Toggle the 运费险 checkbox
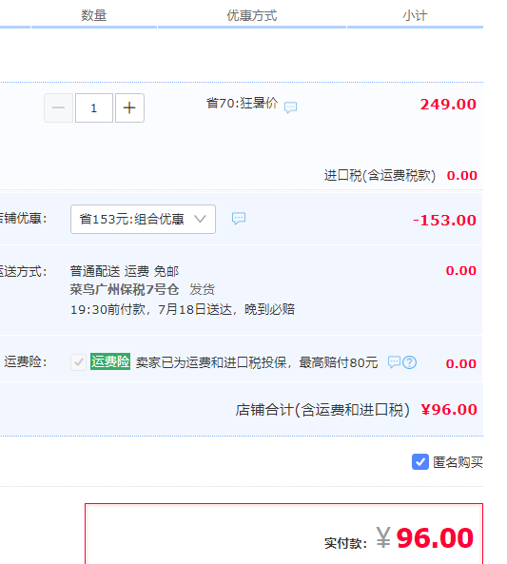 (78, 361)
